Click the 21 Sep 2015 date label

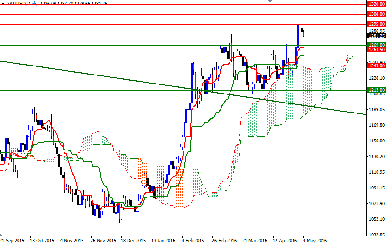(12, 240)
